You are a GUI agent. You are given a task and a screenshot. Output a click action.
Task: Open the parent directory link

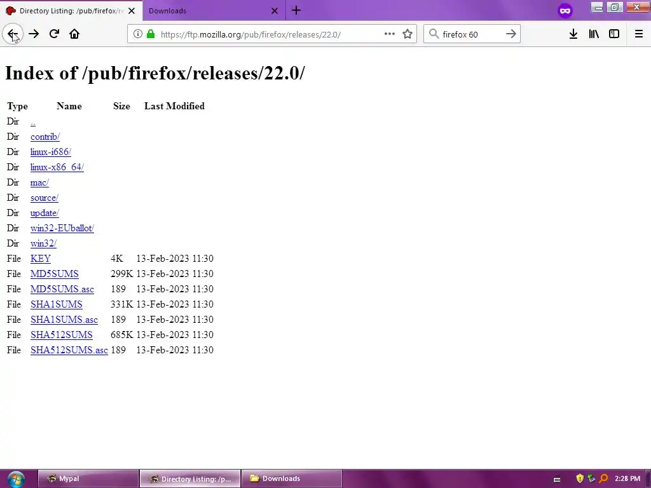[33, 122]
